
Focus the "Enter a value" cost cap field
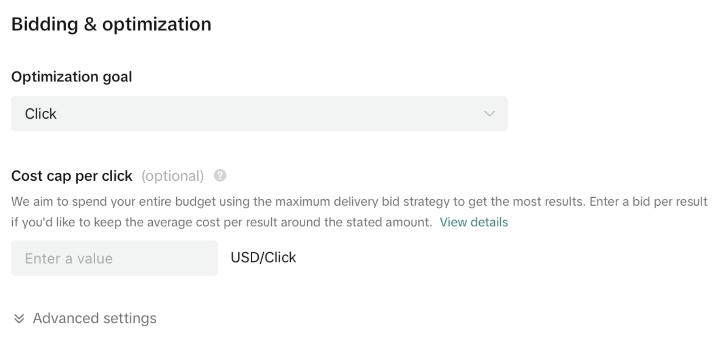[x=114, y=258]
